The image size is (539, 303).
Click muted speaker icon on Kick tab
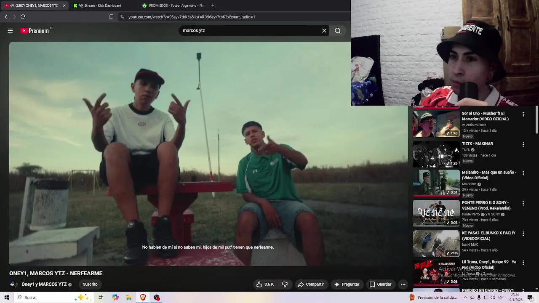point(81,5)
